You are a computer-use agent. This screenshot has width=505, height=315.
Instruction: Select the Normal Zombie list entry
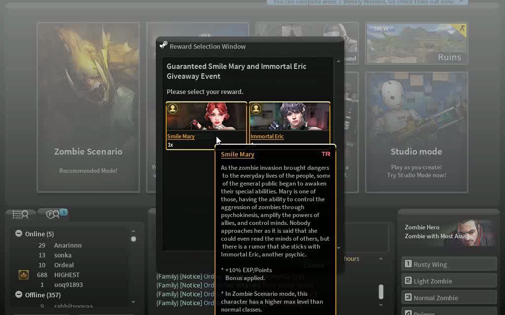point(449,298)
